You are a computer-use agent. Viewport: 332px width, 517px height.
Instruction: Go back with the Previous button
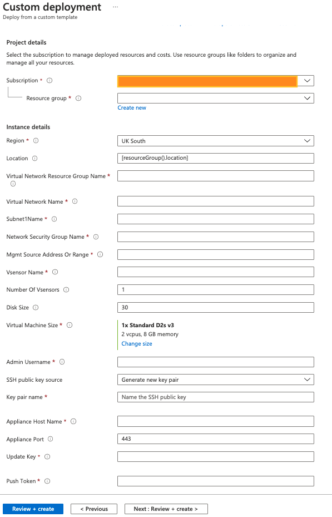[94, 509]
